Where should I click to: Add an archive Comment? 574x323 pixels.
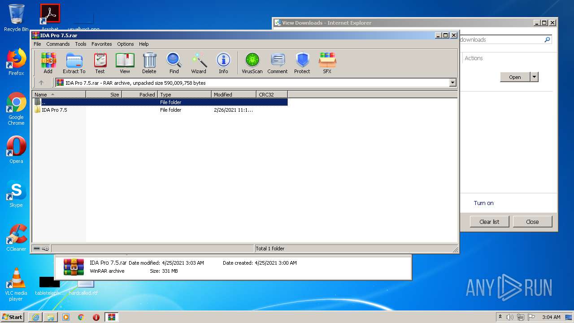click(278, 63)
